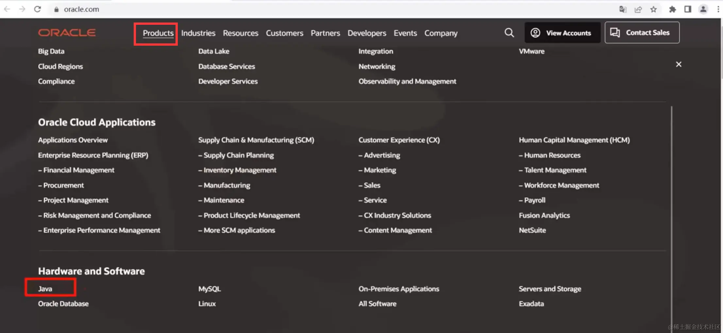Viewport: 723px width, 333px height.
Task: Click the Oracle logo
Action: coord(67,33)
